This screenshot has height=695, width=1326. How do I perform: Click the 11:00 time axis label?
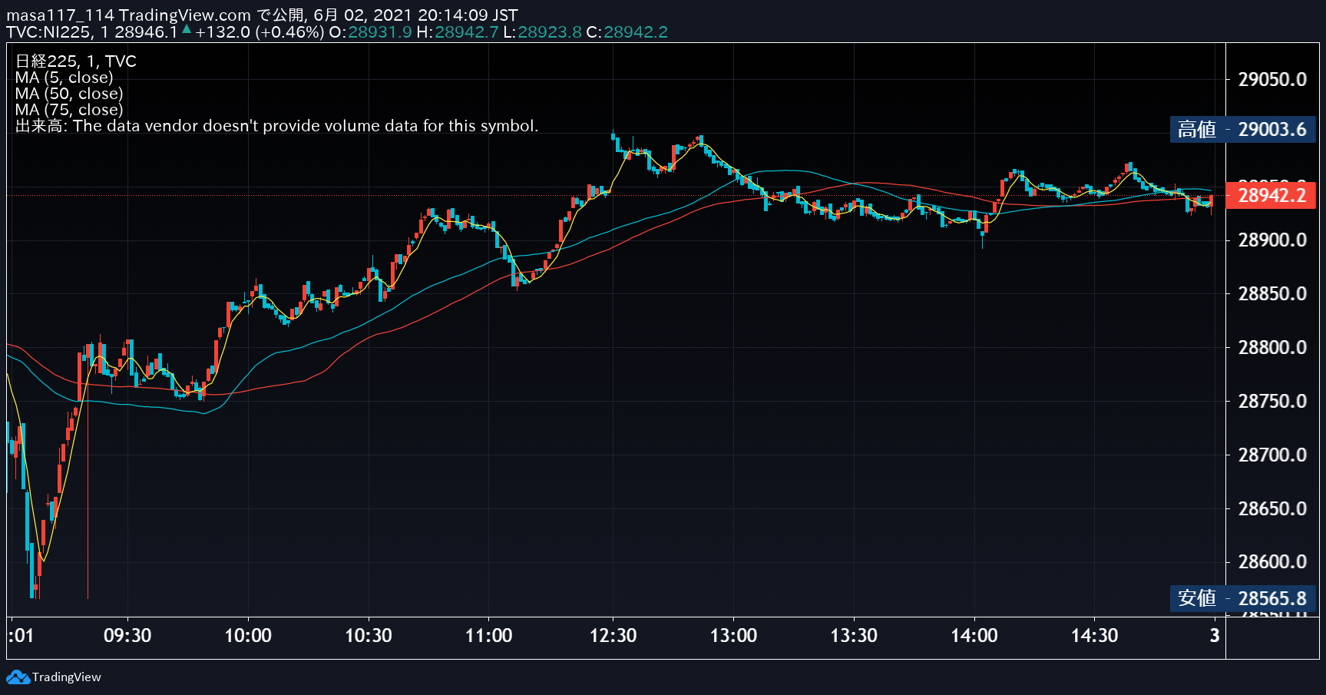click(x=489, y=635)
